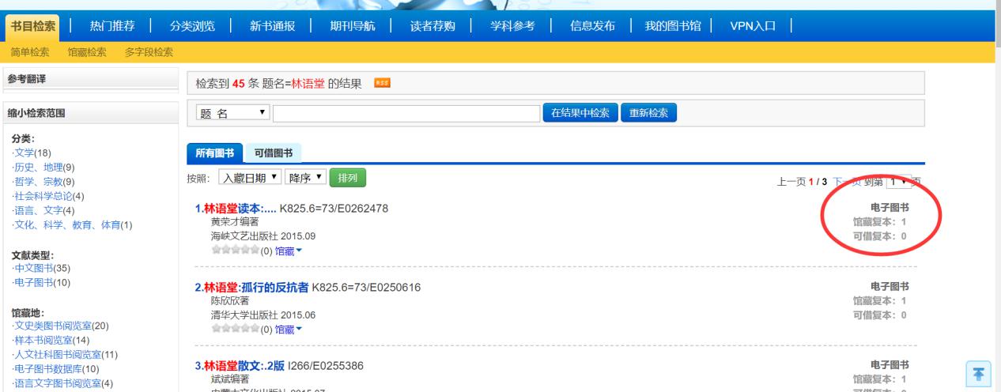
Task: Go to 期刊导航 in the navigation bar
Action: tap(352, 26)
